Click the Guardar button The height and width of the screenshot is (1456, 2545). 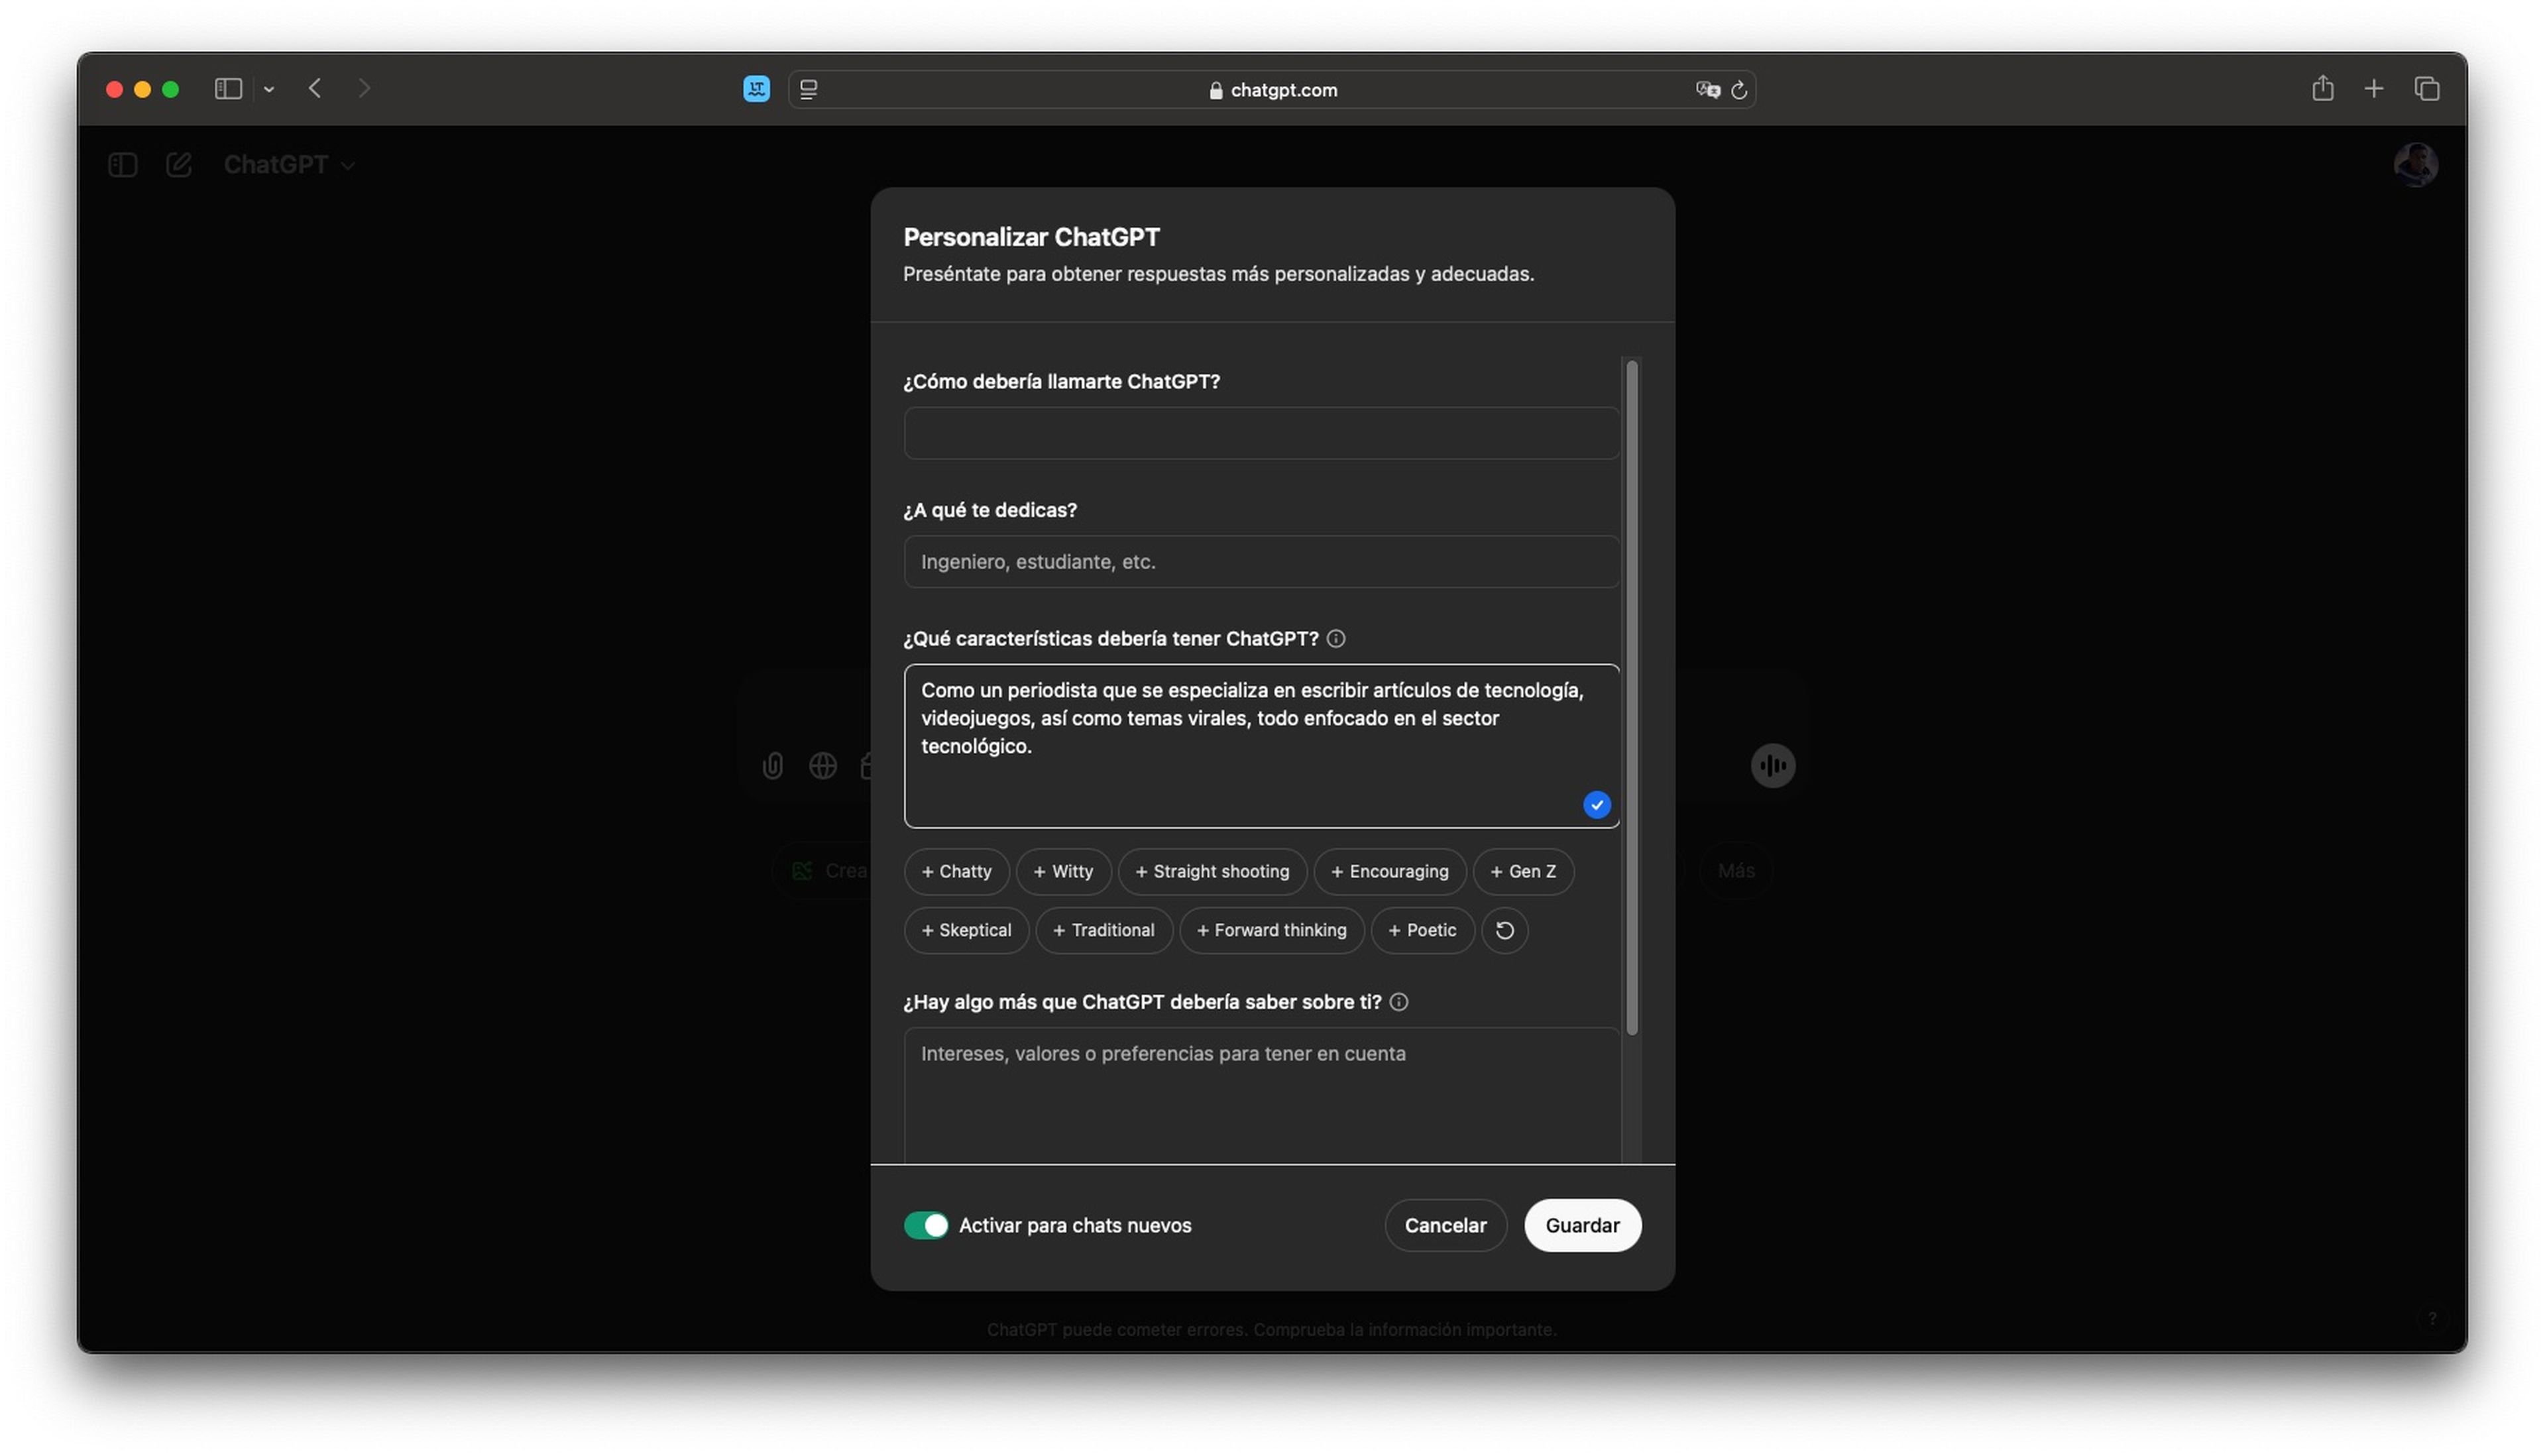pos(1580,1223)
